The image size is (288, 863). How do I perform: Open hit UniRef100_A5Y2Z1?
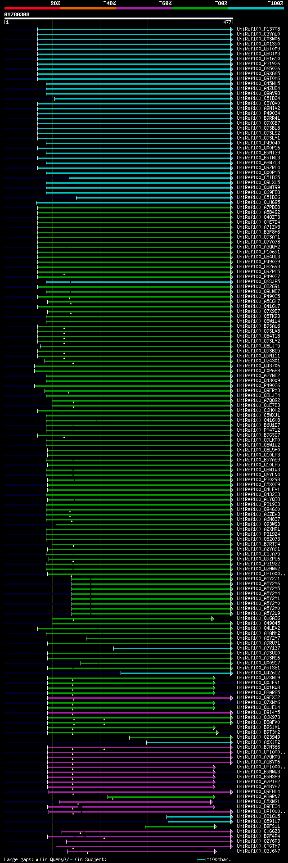[x=258, y=579]
